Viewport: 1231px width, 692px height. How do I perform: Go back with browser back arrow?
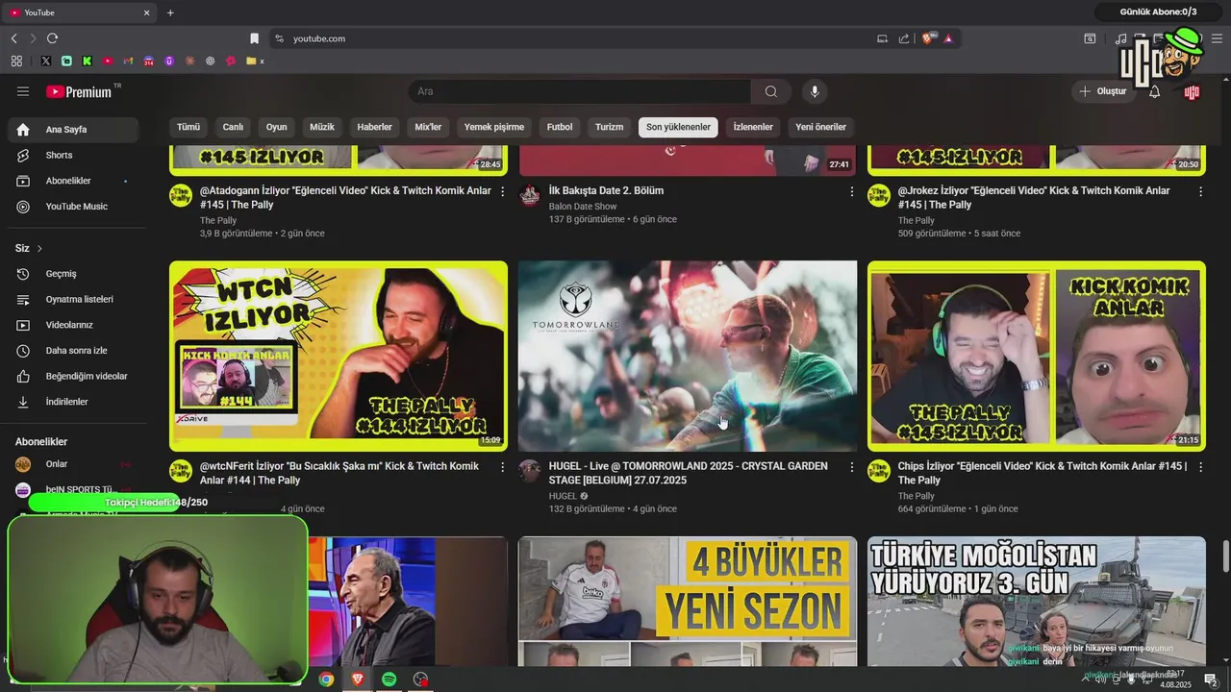click(13, 38)
